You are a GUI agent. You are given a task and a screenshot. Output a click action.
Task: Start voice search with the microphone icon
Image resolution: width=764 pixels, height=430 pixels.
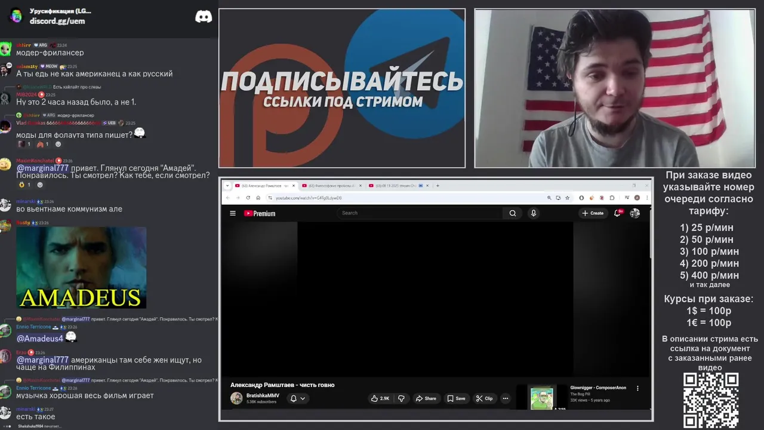[534, 213]
